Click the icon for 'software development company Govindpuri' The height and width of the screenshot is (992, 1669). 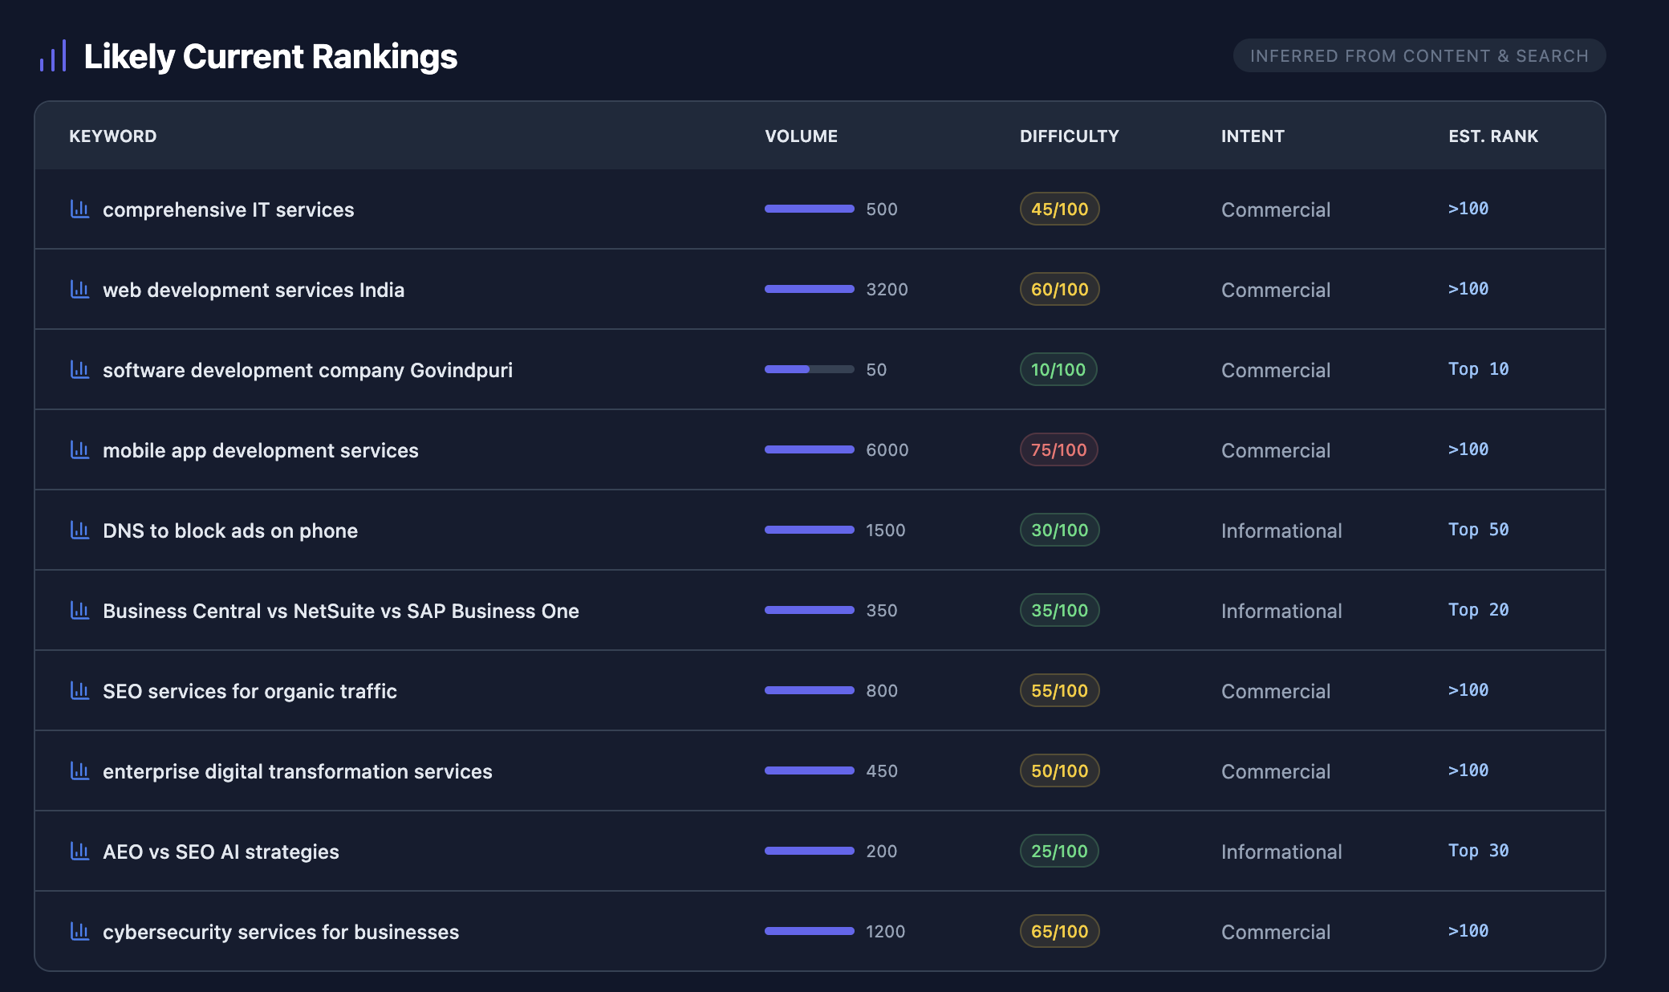pyautogui.click(x=79, y=369)
